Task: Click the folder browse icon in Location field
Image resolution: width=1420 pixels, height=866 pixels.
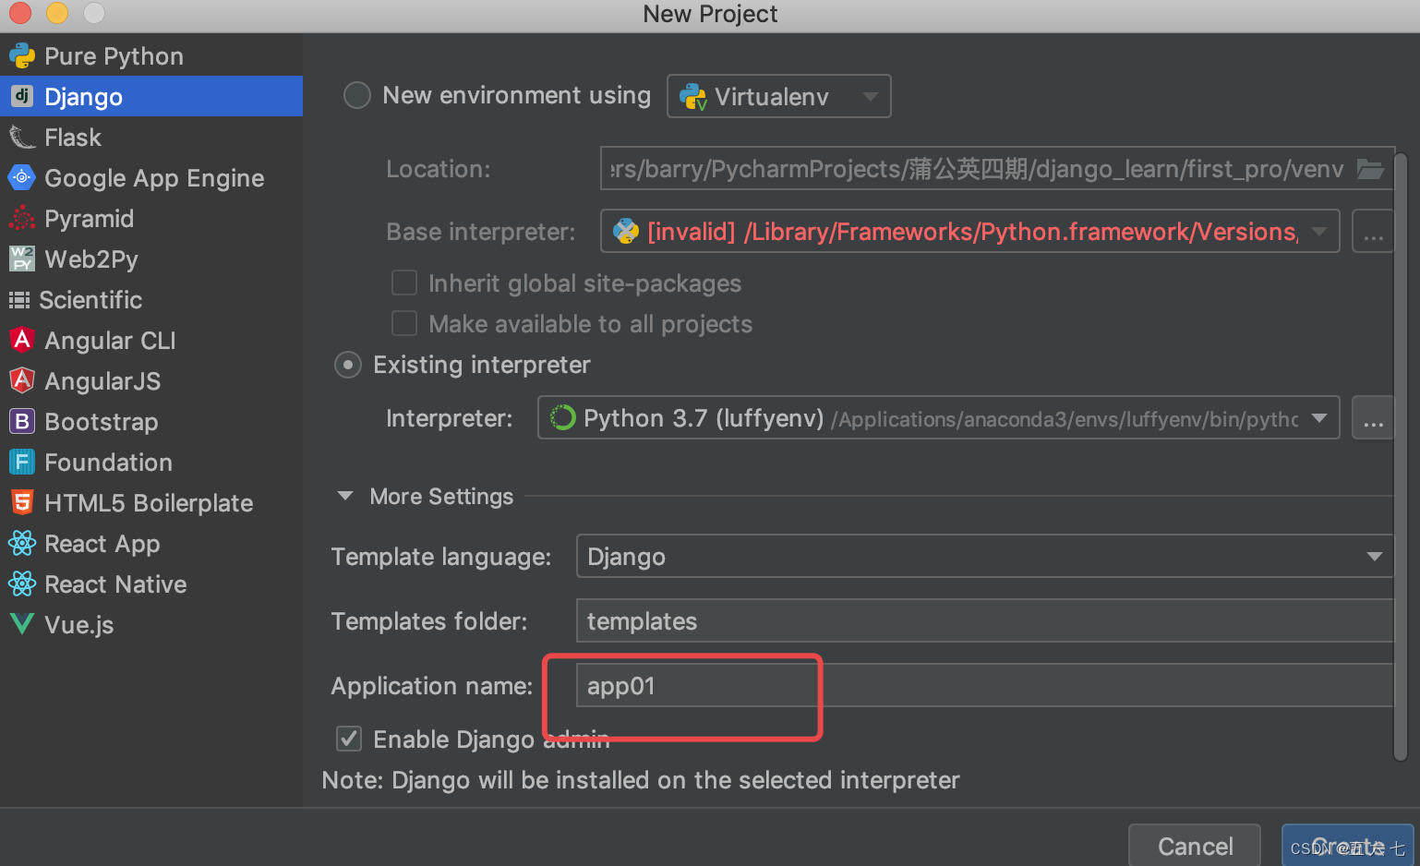Action: click(1370, 169)
